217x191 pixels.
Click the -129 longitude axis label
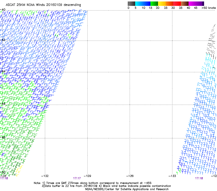87,176
